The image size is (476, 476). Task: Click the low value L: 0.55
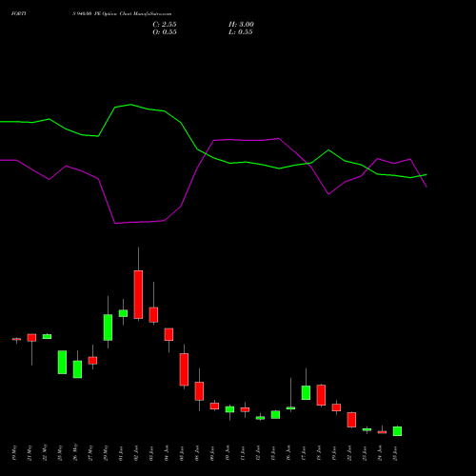tap(241, 32)
